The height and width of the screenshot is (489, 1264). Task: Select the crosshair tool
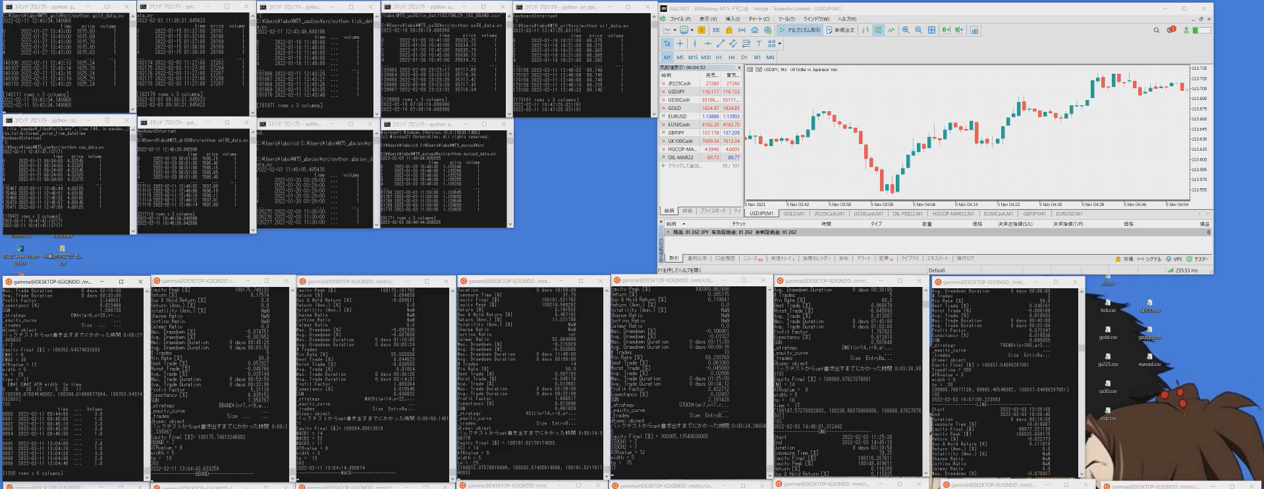(x=680, y=44)
